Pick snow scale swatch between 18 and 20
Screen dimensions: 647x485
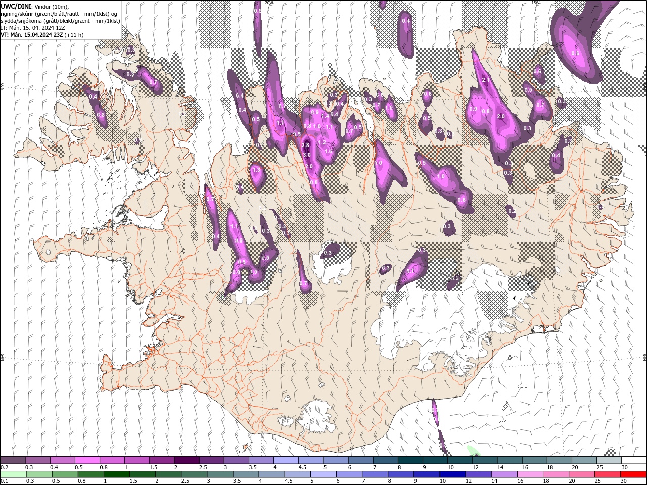[559, 460]
